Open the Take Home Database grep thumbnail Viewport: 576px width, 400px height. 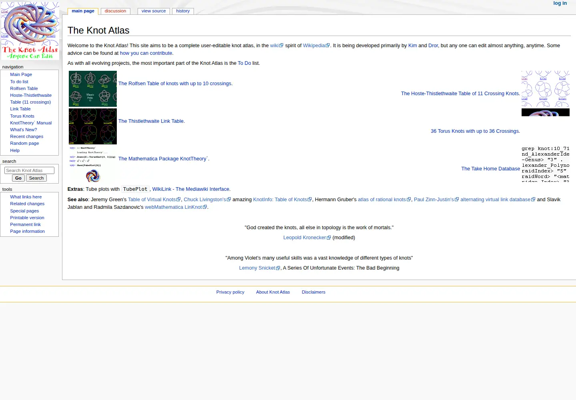coord(546,164)
